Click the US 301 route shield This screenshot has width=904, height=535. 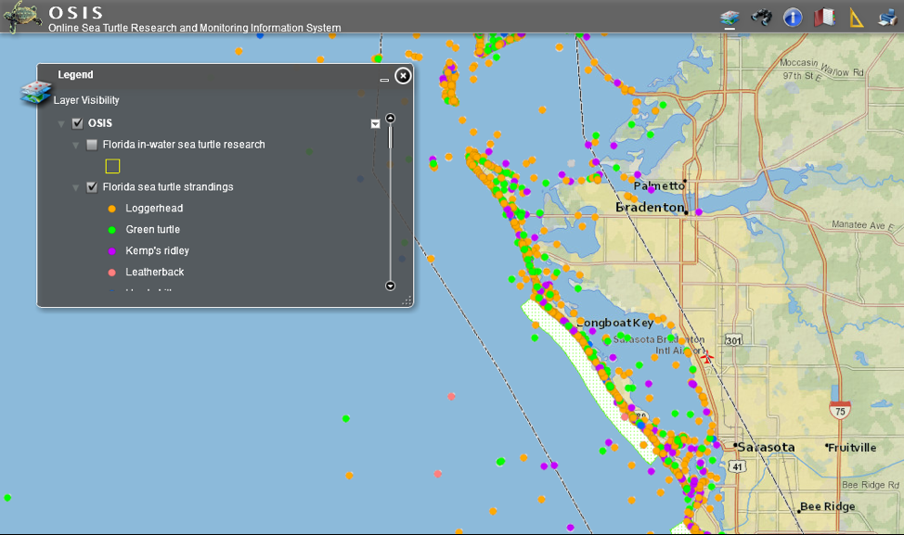(x=733, y=340)
